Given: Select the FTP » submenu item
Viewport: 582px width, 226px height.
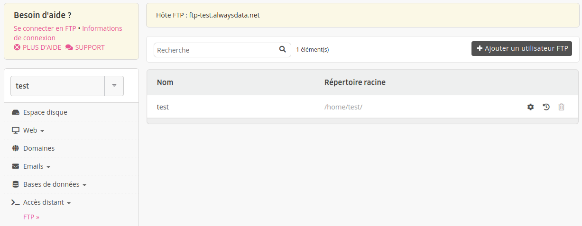Looking at the screenshot, I should 31,217.
